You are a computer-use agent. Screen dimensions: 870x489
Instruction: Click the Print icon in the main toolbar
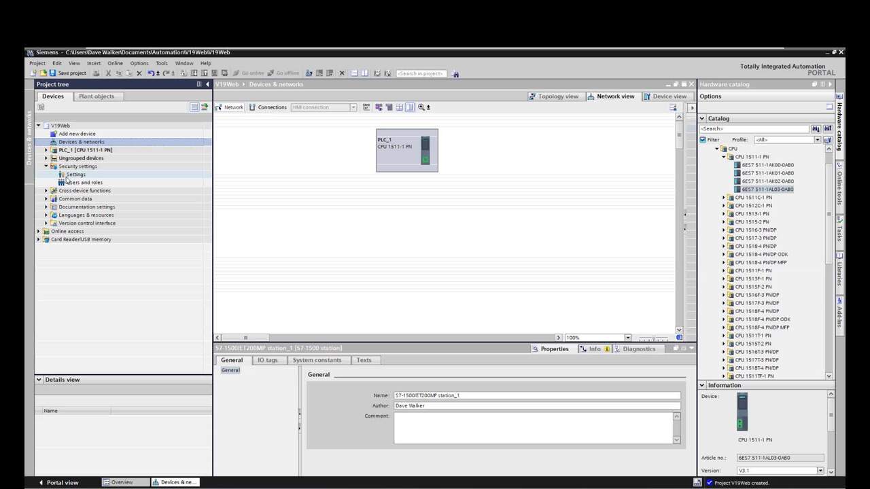click(96, 73)
